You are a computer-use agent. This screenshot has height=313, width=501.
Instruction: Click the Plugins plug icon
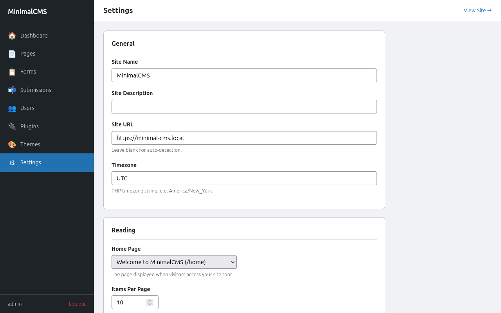(x=12, y=126)
